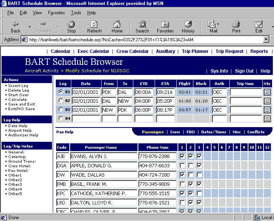The image size is (274, 221).
Task: Click the Stop toolbar icon
Action: click(x=71, y=27)
